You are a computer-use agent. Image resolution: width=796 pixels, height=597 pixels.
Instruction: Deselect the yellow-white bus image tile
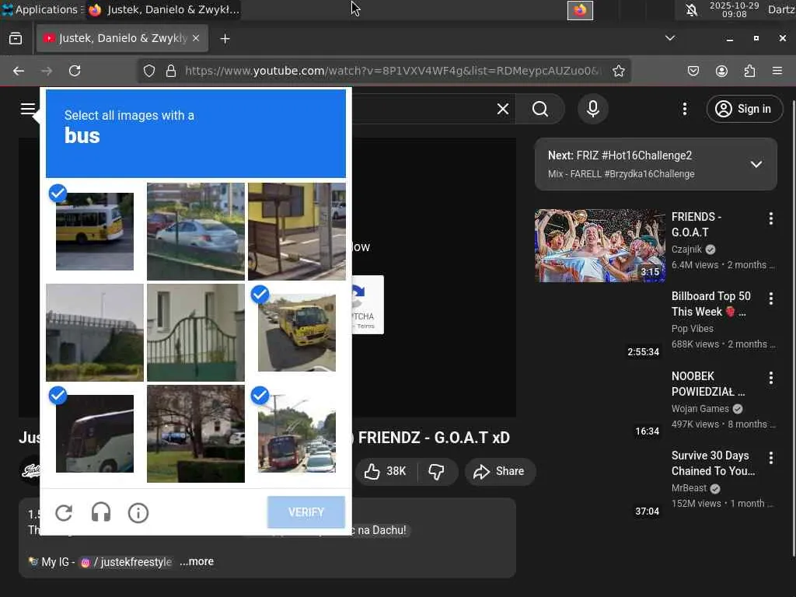click(94, 231)
